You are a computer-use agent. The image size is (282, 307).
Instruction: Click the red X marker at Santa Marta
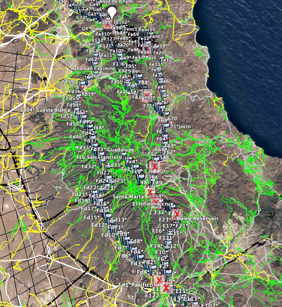pyautogui.click(x=149, y=192)
